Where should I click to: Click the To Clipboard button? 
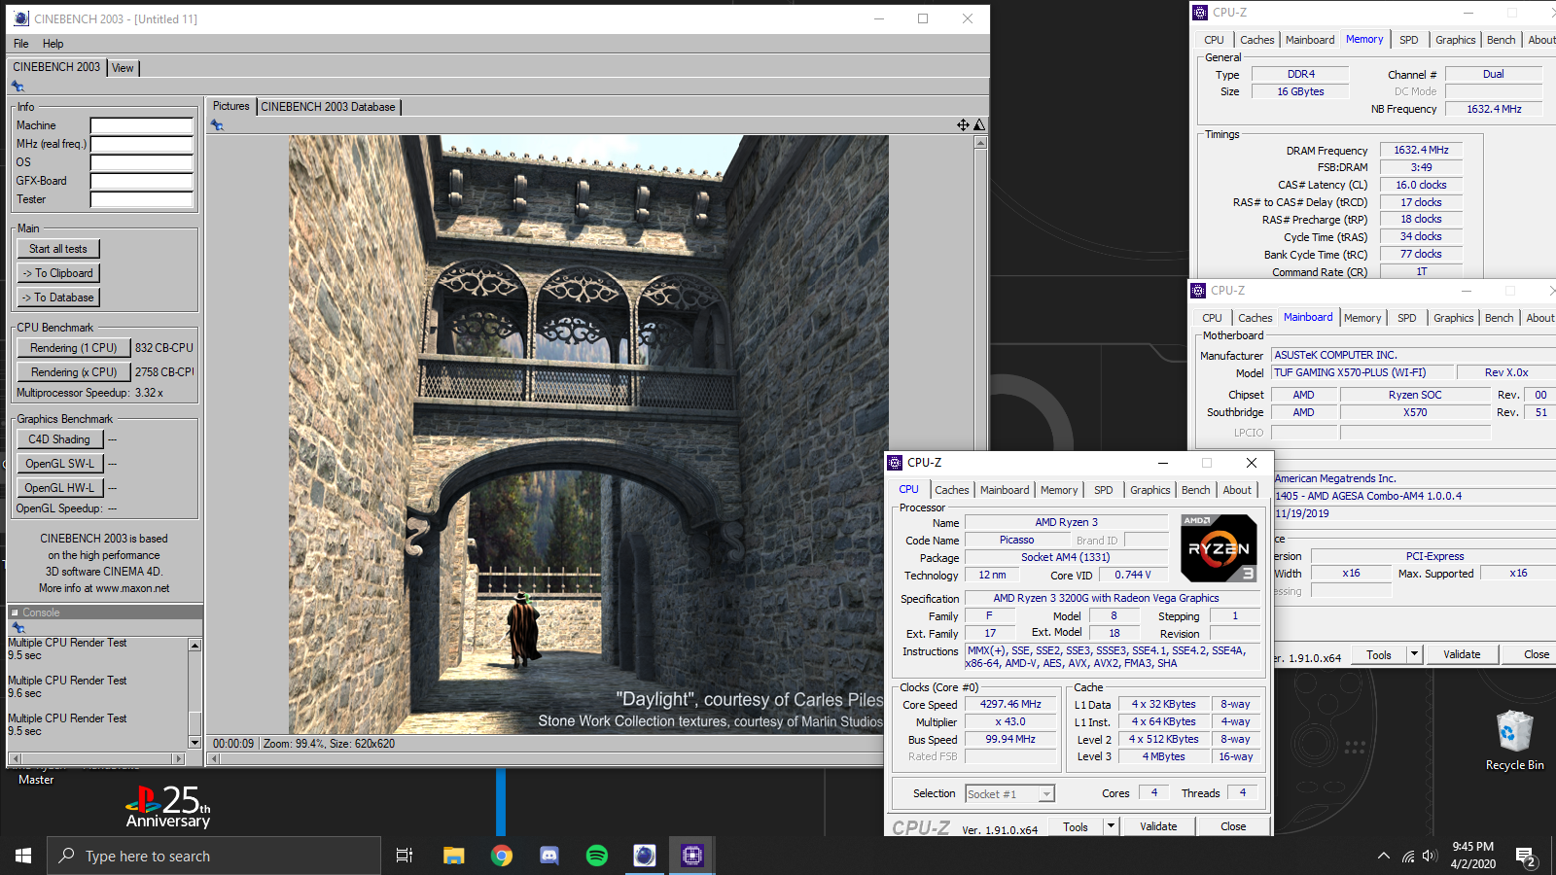pos(58,273)
